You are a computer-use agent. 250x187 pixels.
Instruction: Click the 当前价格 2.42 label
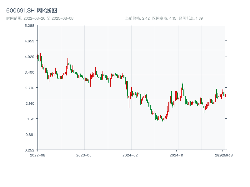click(137, 18)
